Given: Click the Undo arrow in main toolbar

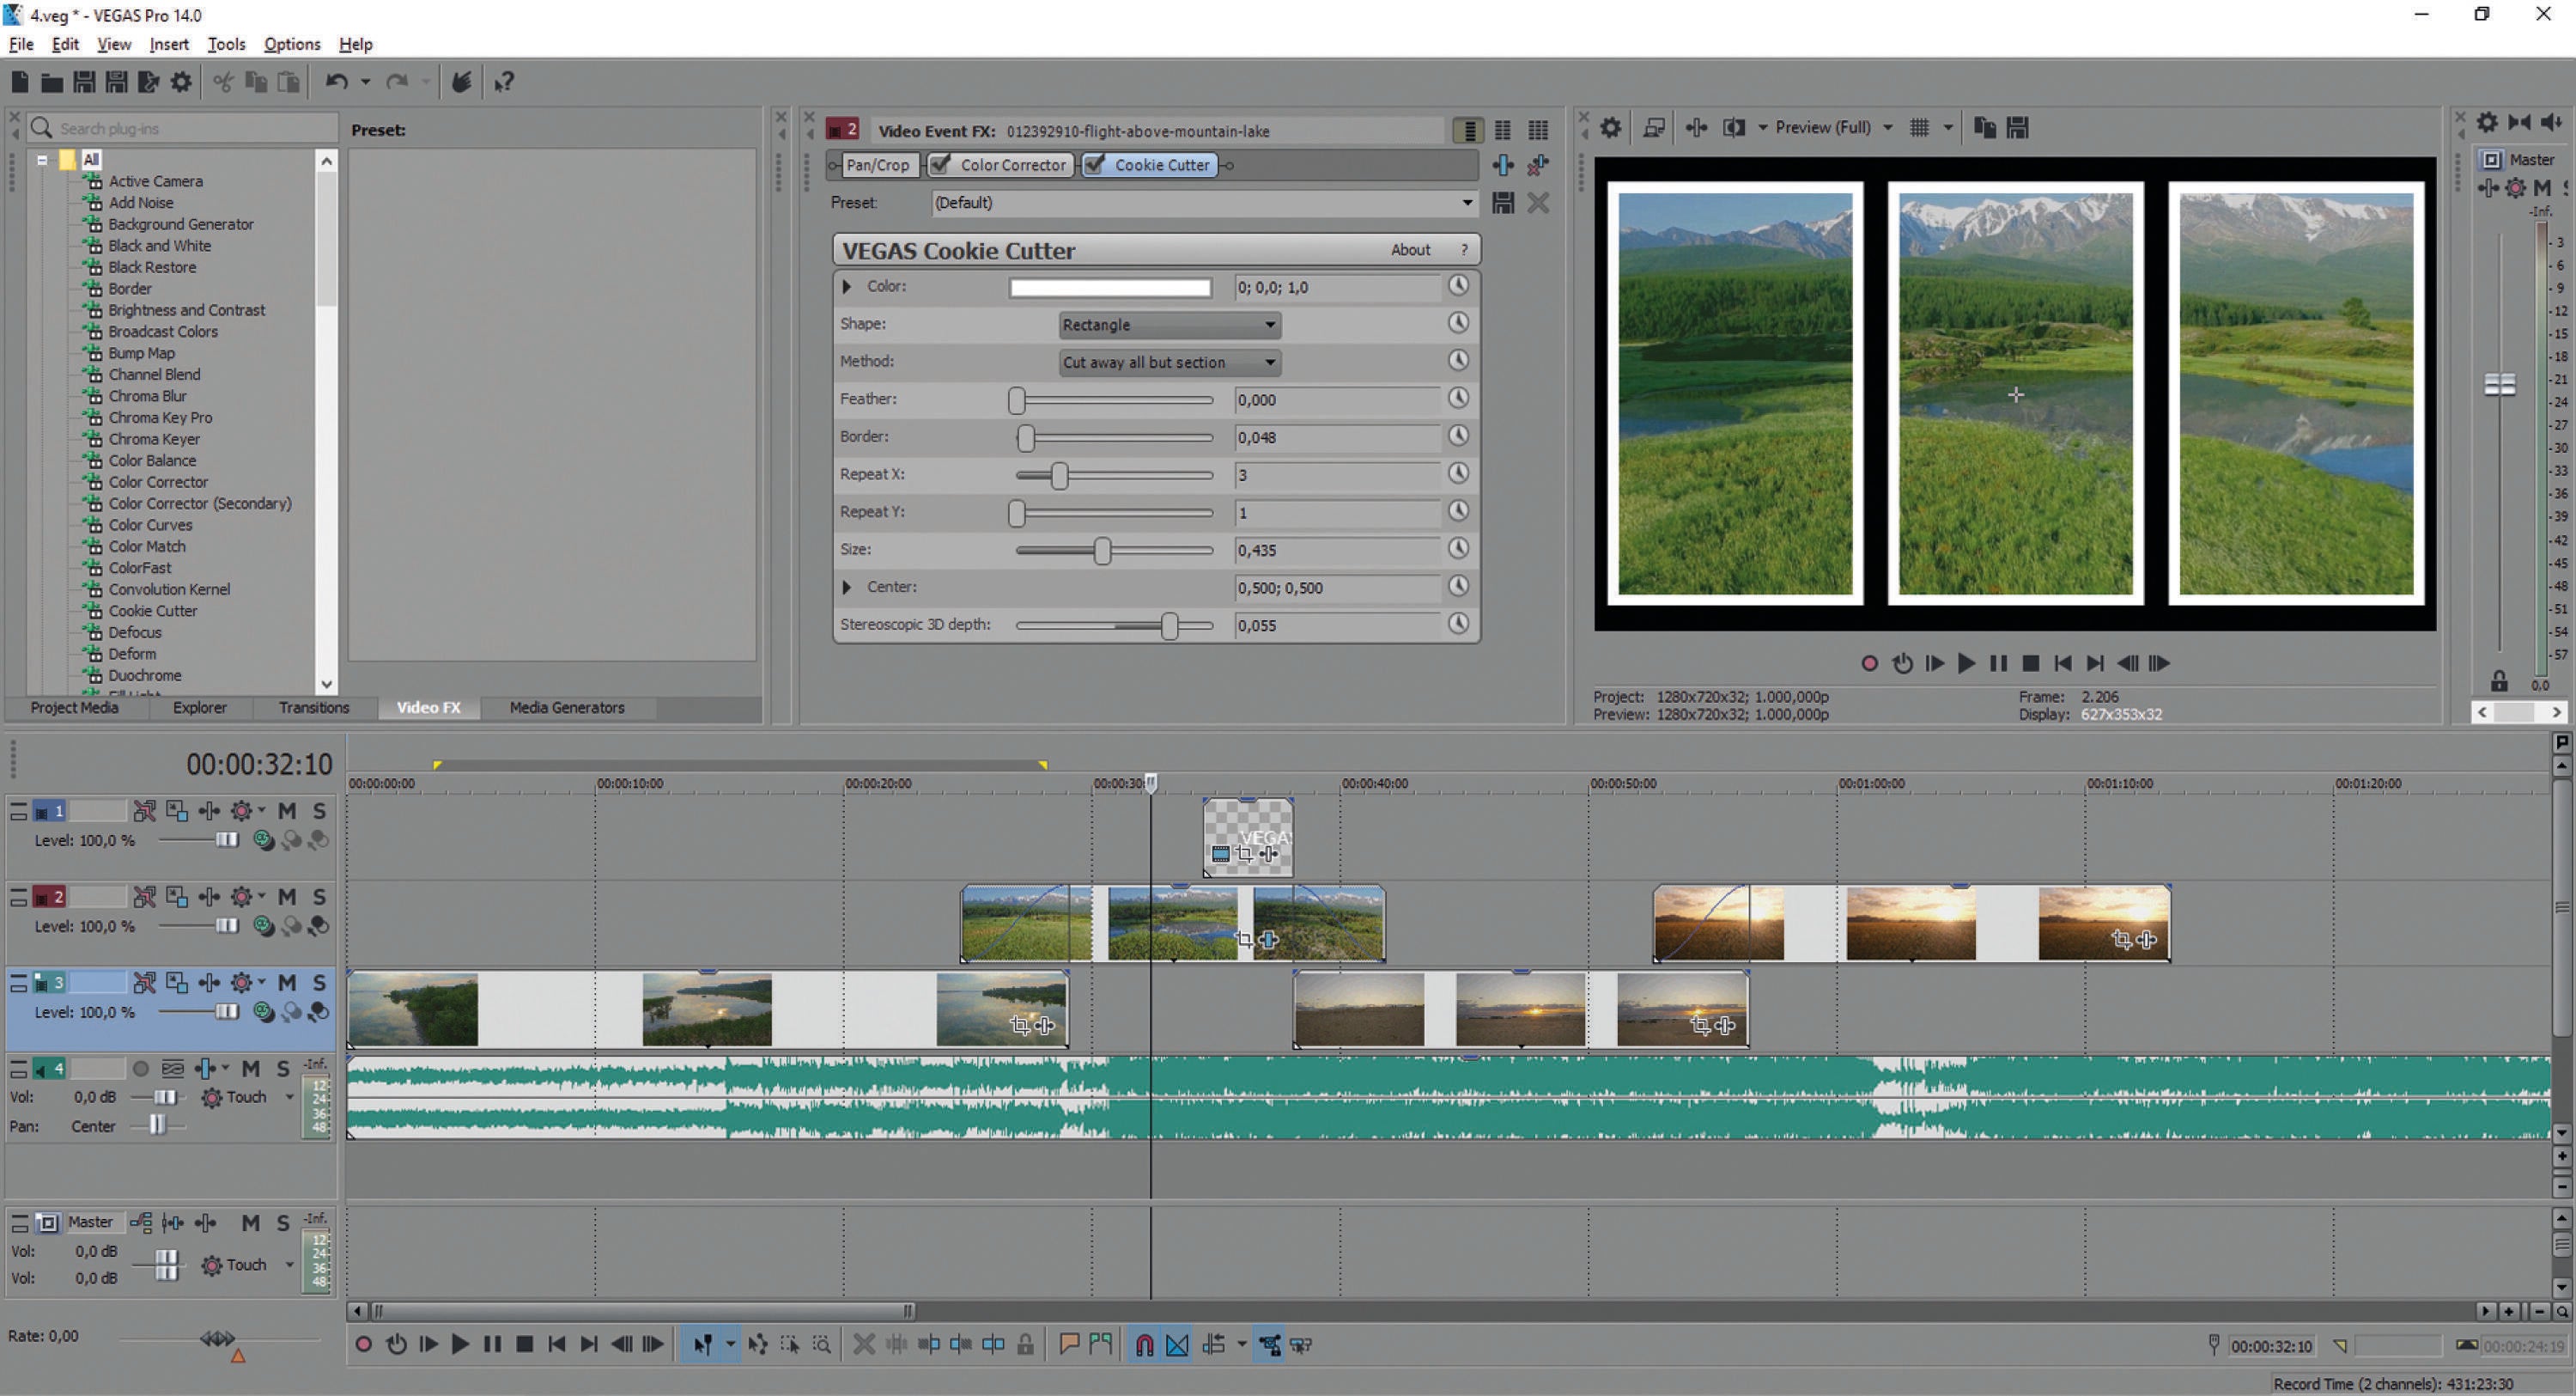Looking at the screenshot, I should pyautogui.click(x=336, y=82).
